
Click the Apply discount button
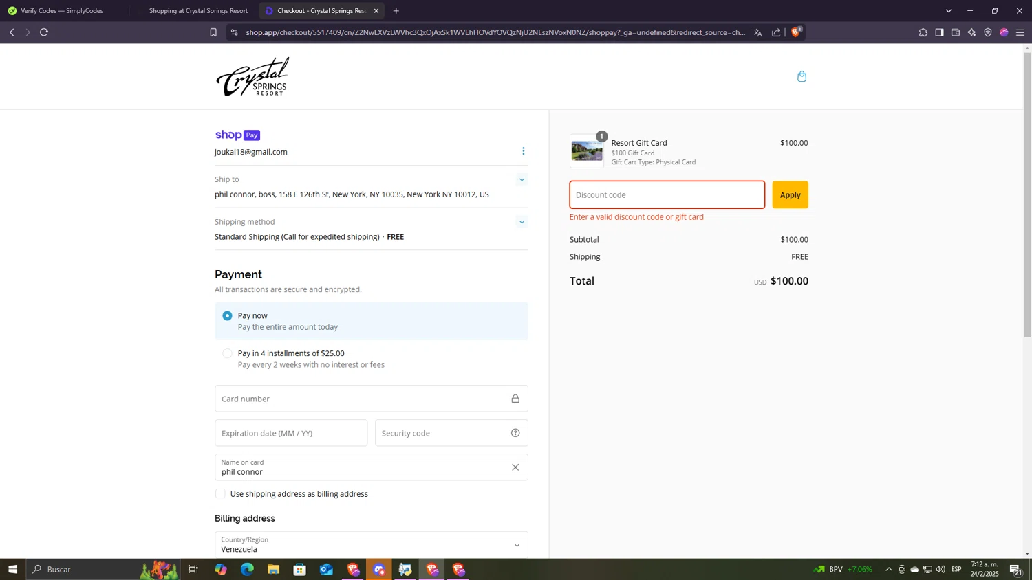click(790, 195)
